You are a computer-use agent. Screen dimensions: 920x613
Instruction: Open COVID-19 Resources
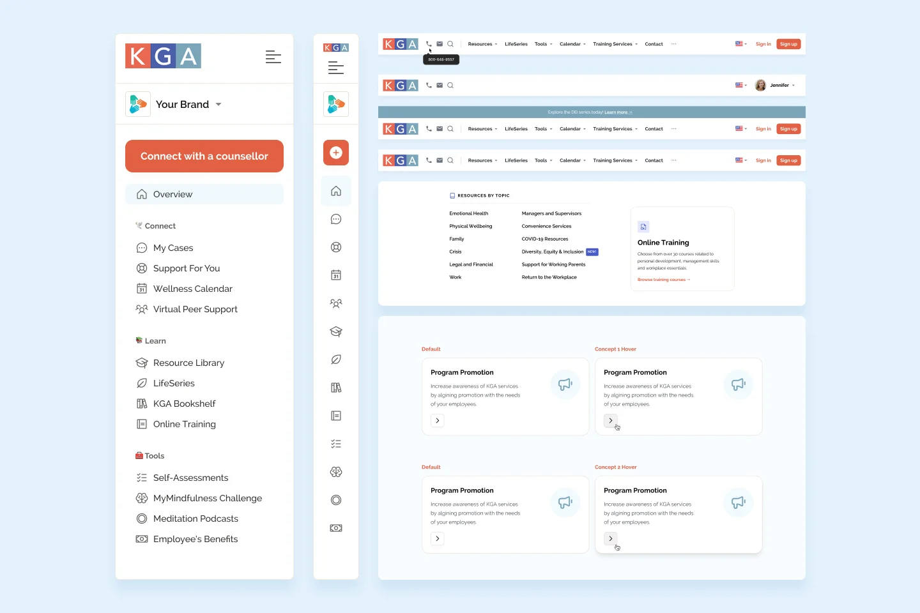click(x=545, y=239)
